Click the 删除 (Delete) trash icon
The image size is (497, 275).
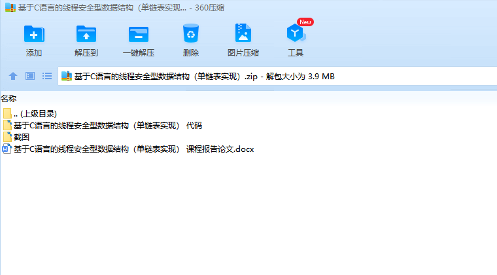[x=191, y=33]
